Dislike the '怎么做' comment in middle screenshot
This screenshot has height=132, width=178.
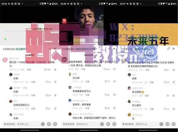(114, 81)
